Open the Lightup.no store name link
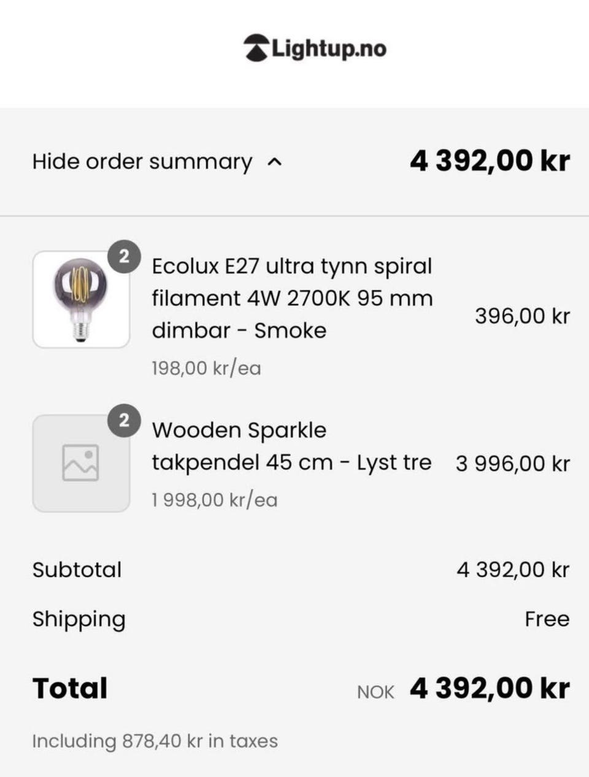 click(329, 48)
